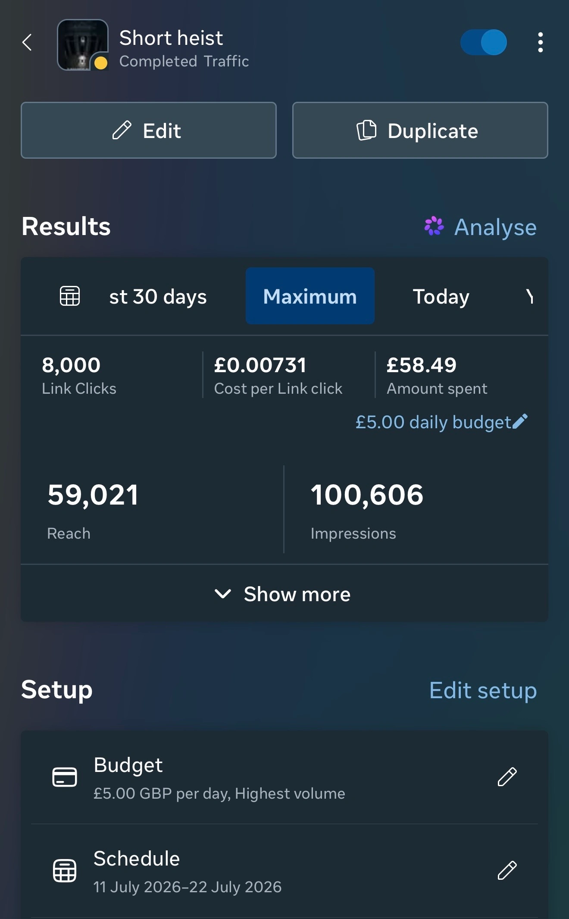
Task: Edit the Schedule row via its pencil
Action: point(507,871)
